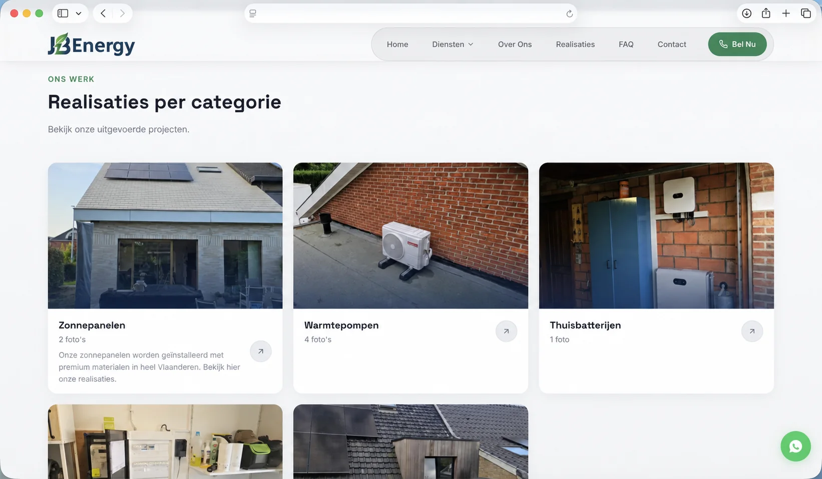Click the "Realisaties per categorie" heading
822x479 pixels.
point(164,102)
